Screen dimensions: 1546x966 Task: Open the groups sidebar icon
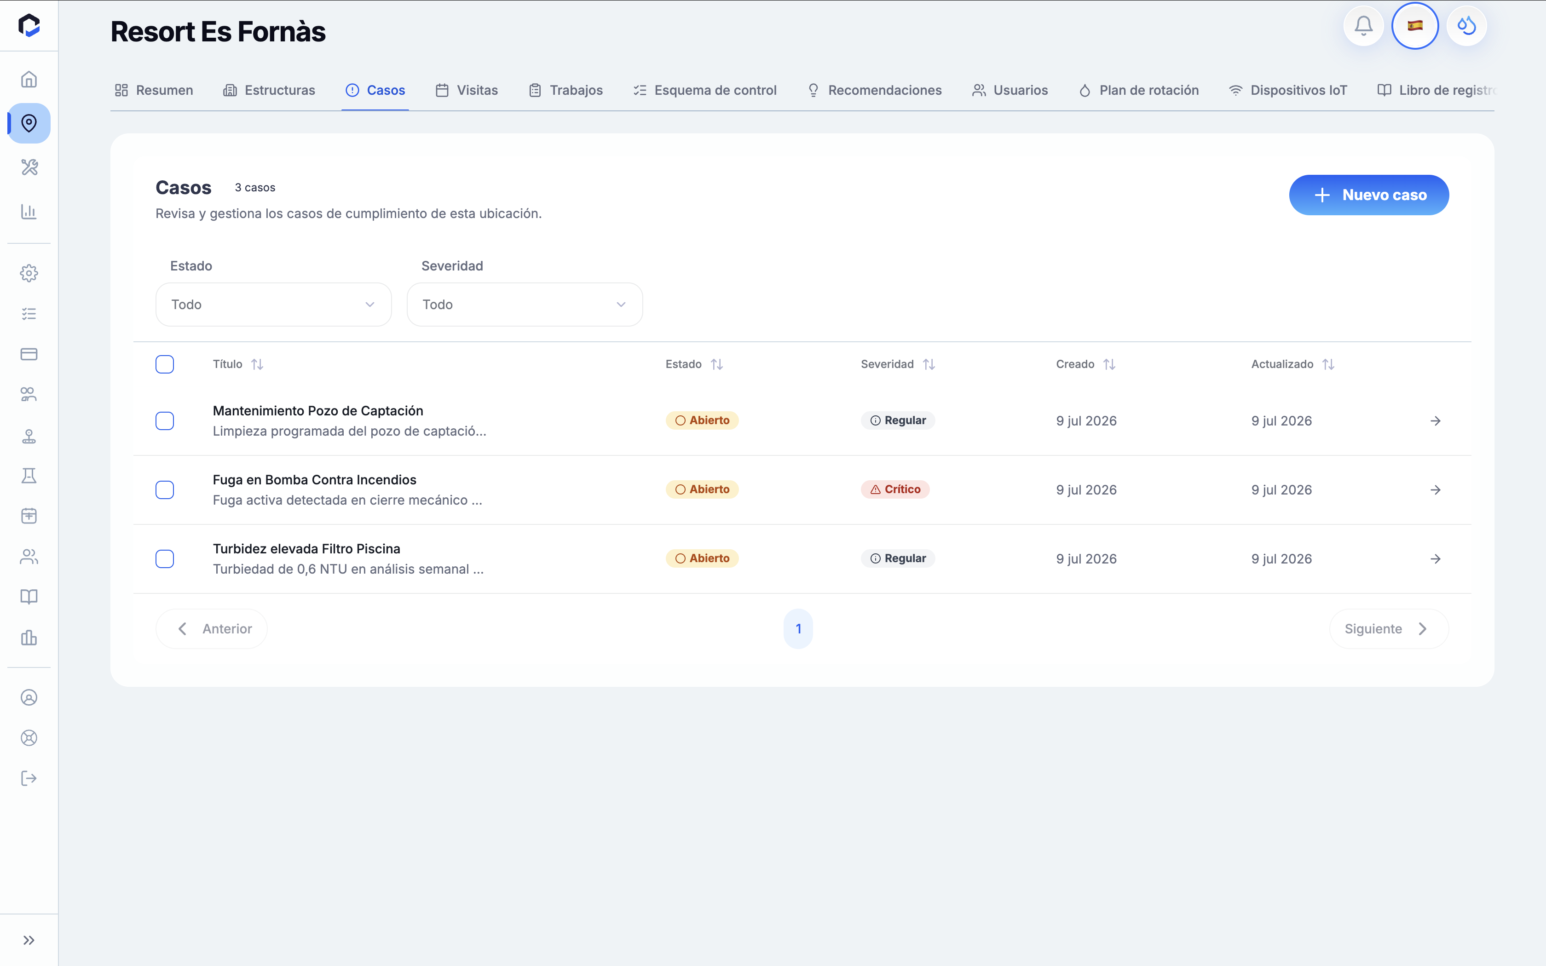point(29,395)
